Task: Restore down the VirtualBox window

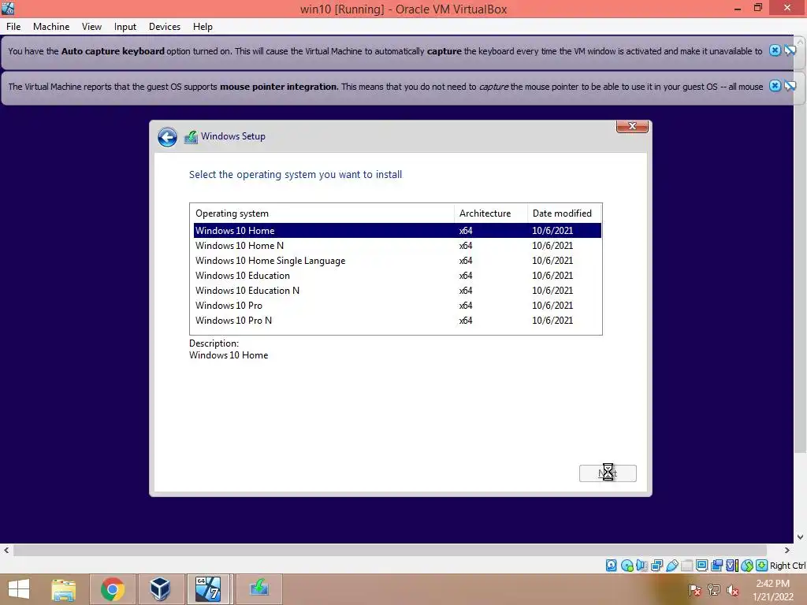Action: (757, 8)
